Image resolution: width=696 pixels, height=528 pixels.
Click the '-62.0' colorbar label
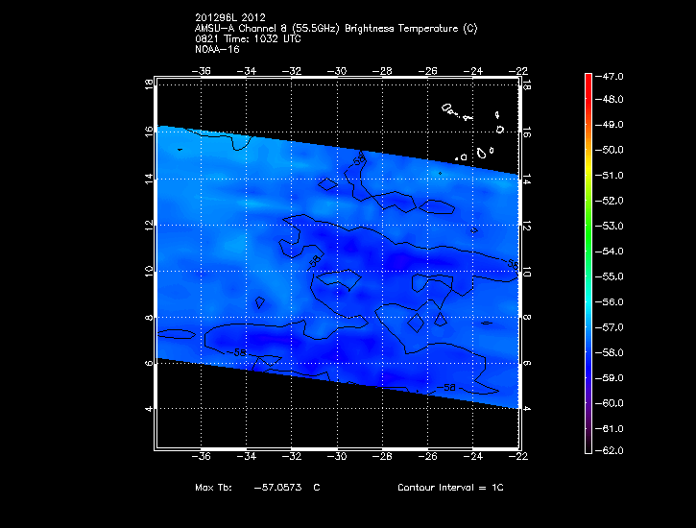(609, 451)
